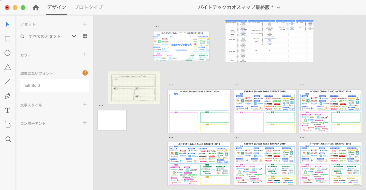Screen dimensions: 366x190
Task: Click the コンポーネント section heading
Action: [x=33, y=123]
